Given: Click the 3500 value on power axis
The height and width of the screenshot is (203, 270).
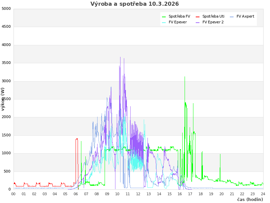Looking at the screenshot, I should (x=6, y=63).
